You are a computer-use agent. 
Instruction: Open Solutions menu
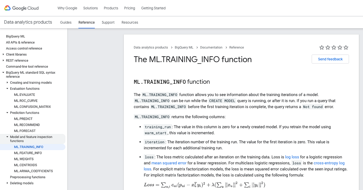(90, 8)
